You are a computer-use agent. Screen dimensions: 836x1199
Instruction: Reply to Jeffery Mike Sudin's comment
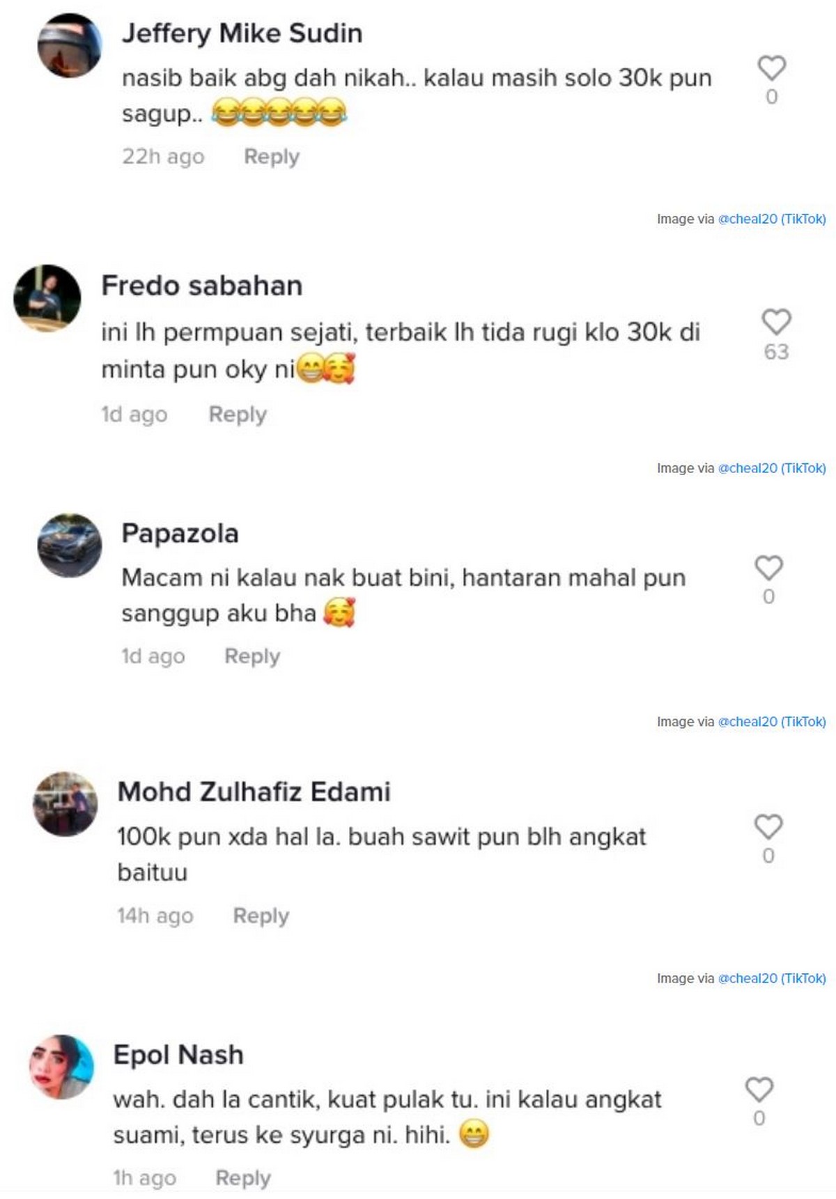(272, 157)
